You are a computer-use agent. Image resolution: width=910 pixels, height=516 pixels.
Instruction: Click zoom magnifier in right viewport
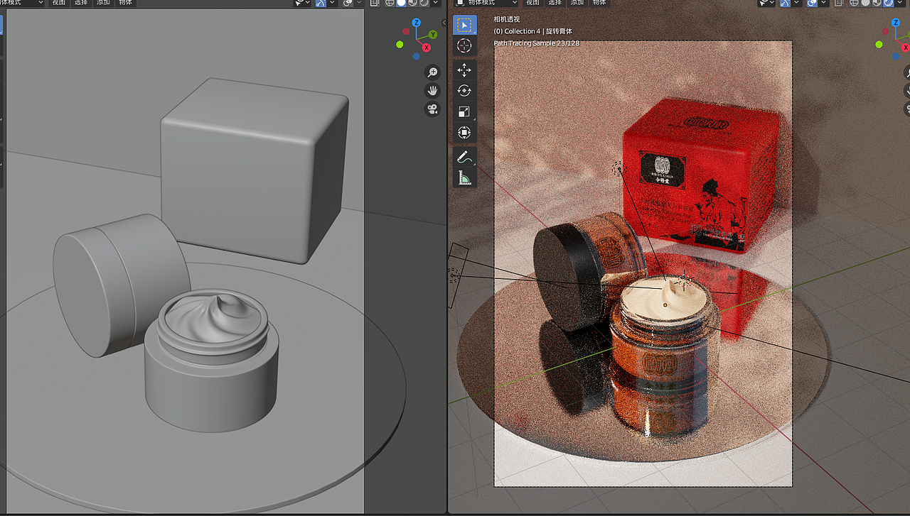coord(907,72)
